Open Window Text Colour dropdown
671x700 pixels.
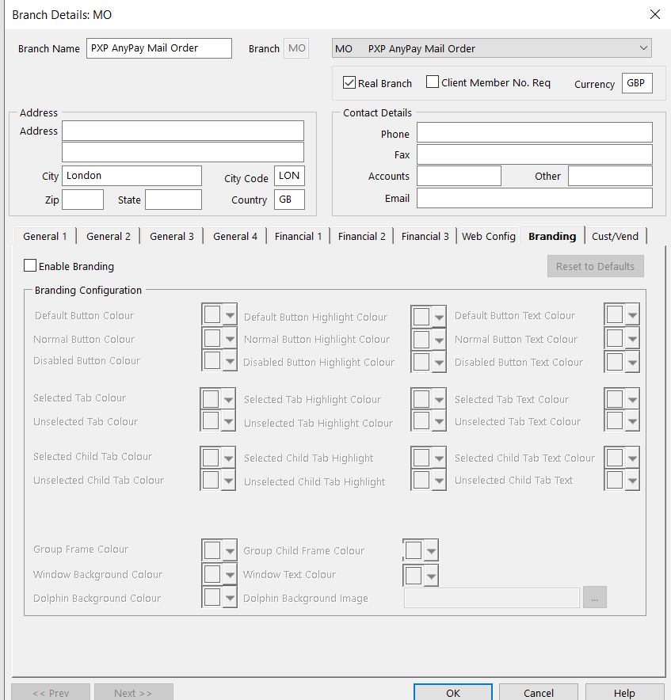pyautogui.click(x=431, y=576)
